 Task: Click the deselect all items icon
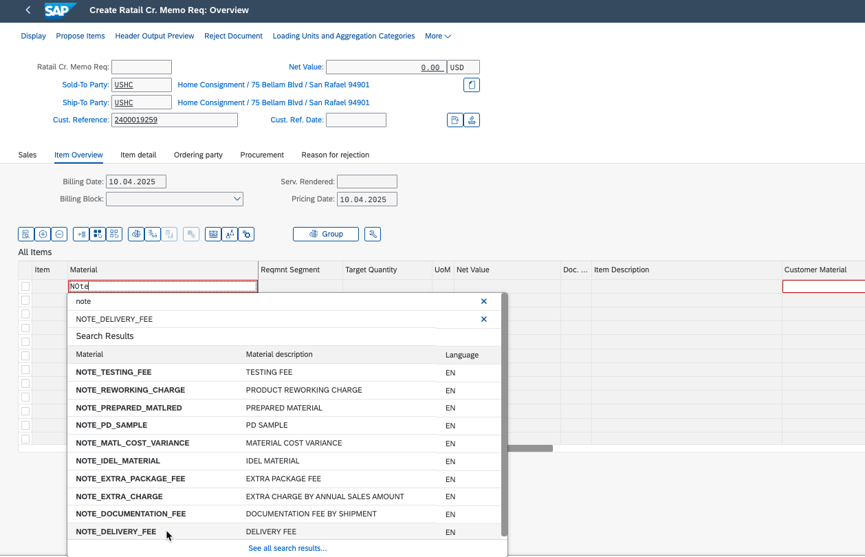(x=114, y=234)
